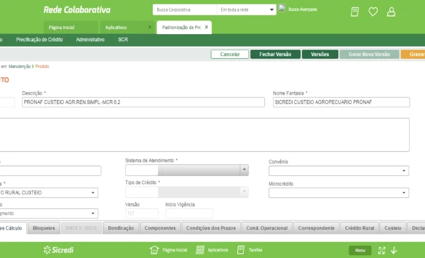Open the BNDES / BRDE tab
425x258 pixels.
tap(82, 228)
